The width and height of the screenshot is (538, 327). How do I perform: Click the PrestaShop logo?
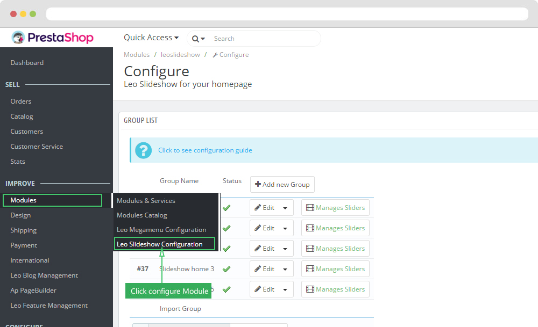point(52,38)
